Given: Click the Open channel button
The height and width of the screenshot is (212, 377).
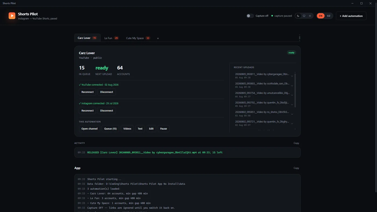Looking at the screenshot, I should click(89, 129).
